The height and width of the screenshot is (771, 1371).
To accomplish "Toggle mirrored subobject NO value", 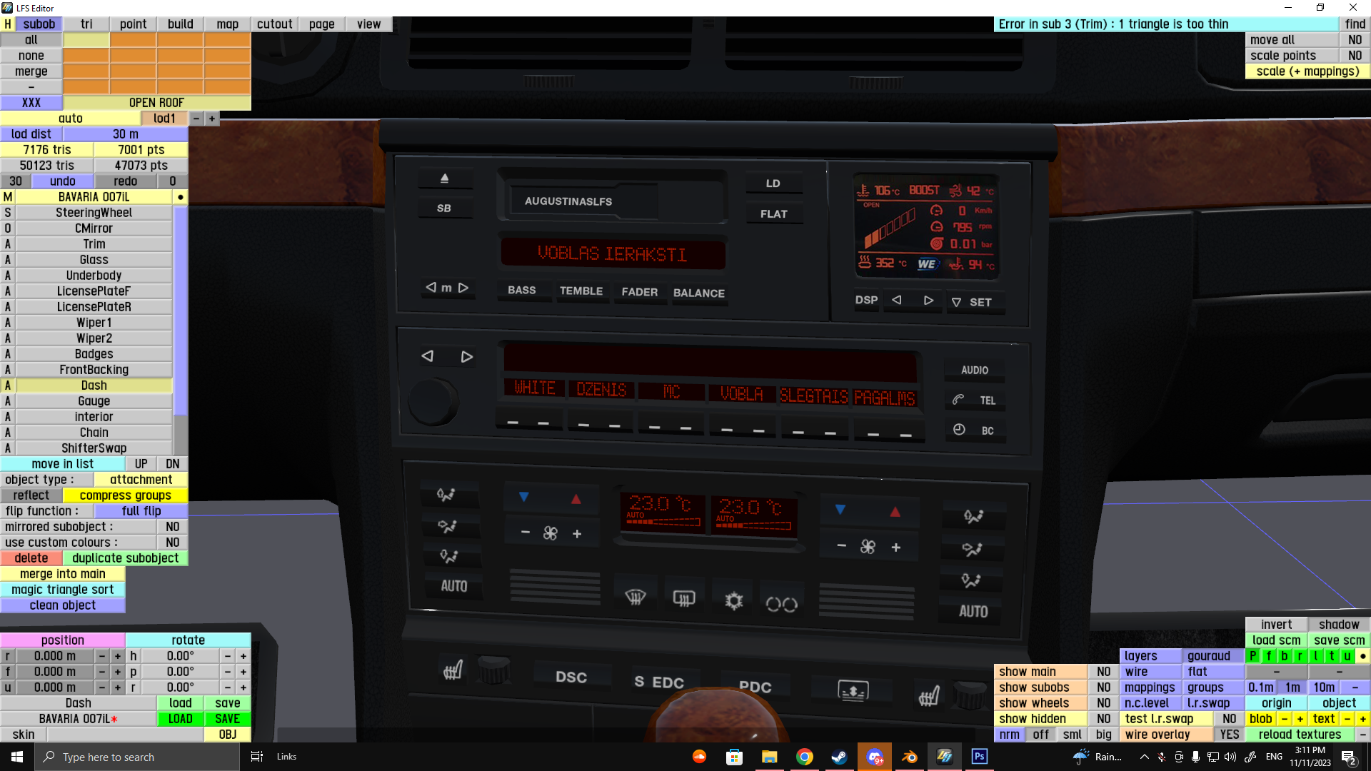I will (172, 527).
